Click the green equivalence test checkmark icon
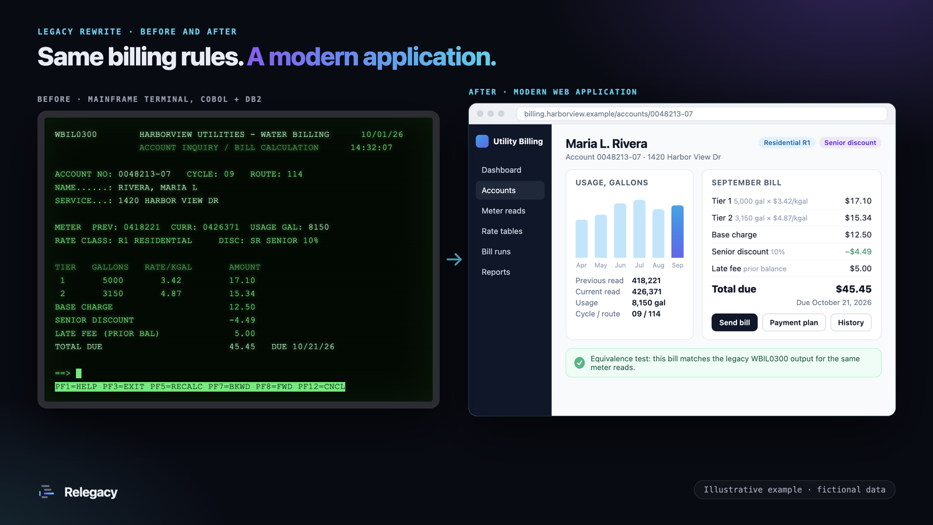Image resolution: width=933 pixels, height=525 pixels. [580, 363]
